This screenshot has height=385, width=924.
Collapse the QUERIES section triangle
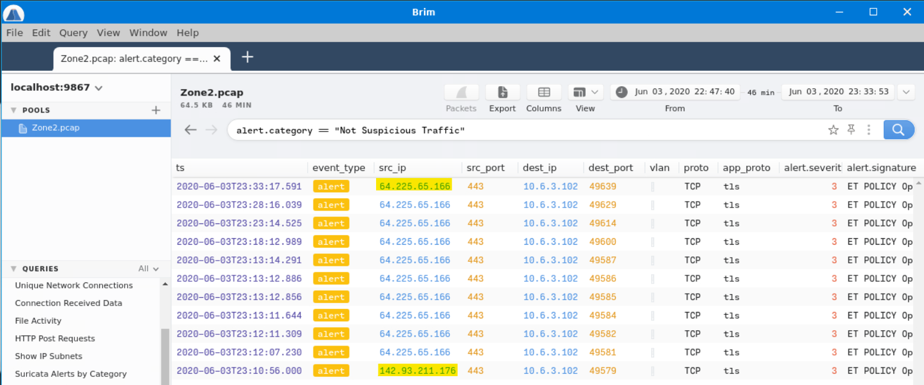(x=14, y=269)
